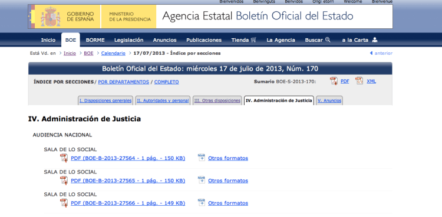Image resolution: width=442 pixels, height=217 pixels.
Task: Follow the Inicio breadcrumb link
Action: tap(70, 53)
